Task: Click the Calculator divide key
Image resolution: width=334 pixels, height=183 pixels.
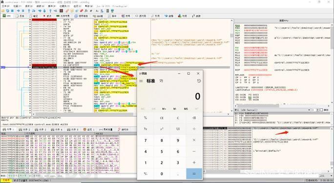Action: (x=194, y=129)
